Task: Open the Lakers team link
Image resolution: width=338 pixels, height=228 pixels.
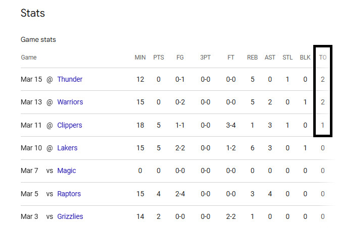Action: [67, 148]
